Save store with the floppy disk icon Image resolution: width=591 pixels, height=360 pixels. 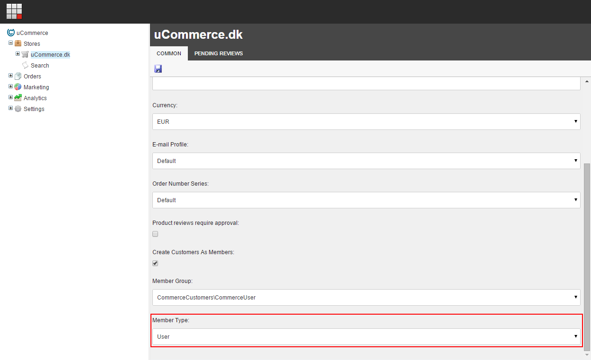158,69
